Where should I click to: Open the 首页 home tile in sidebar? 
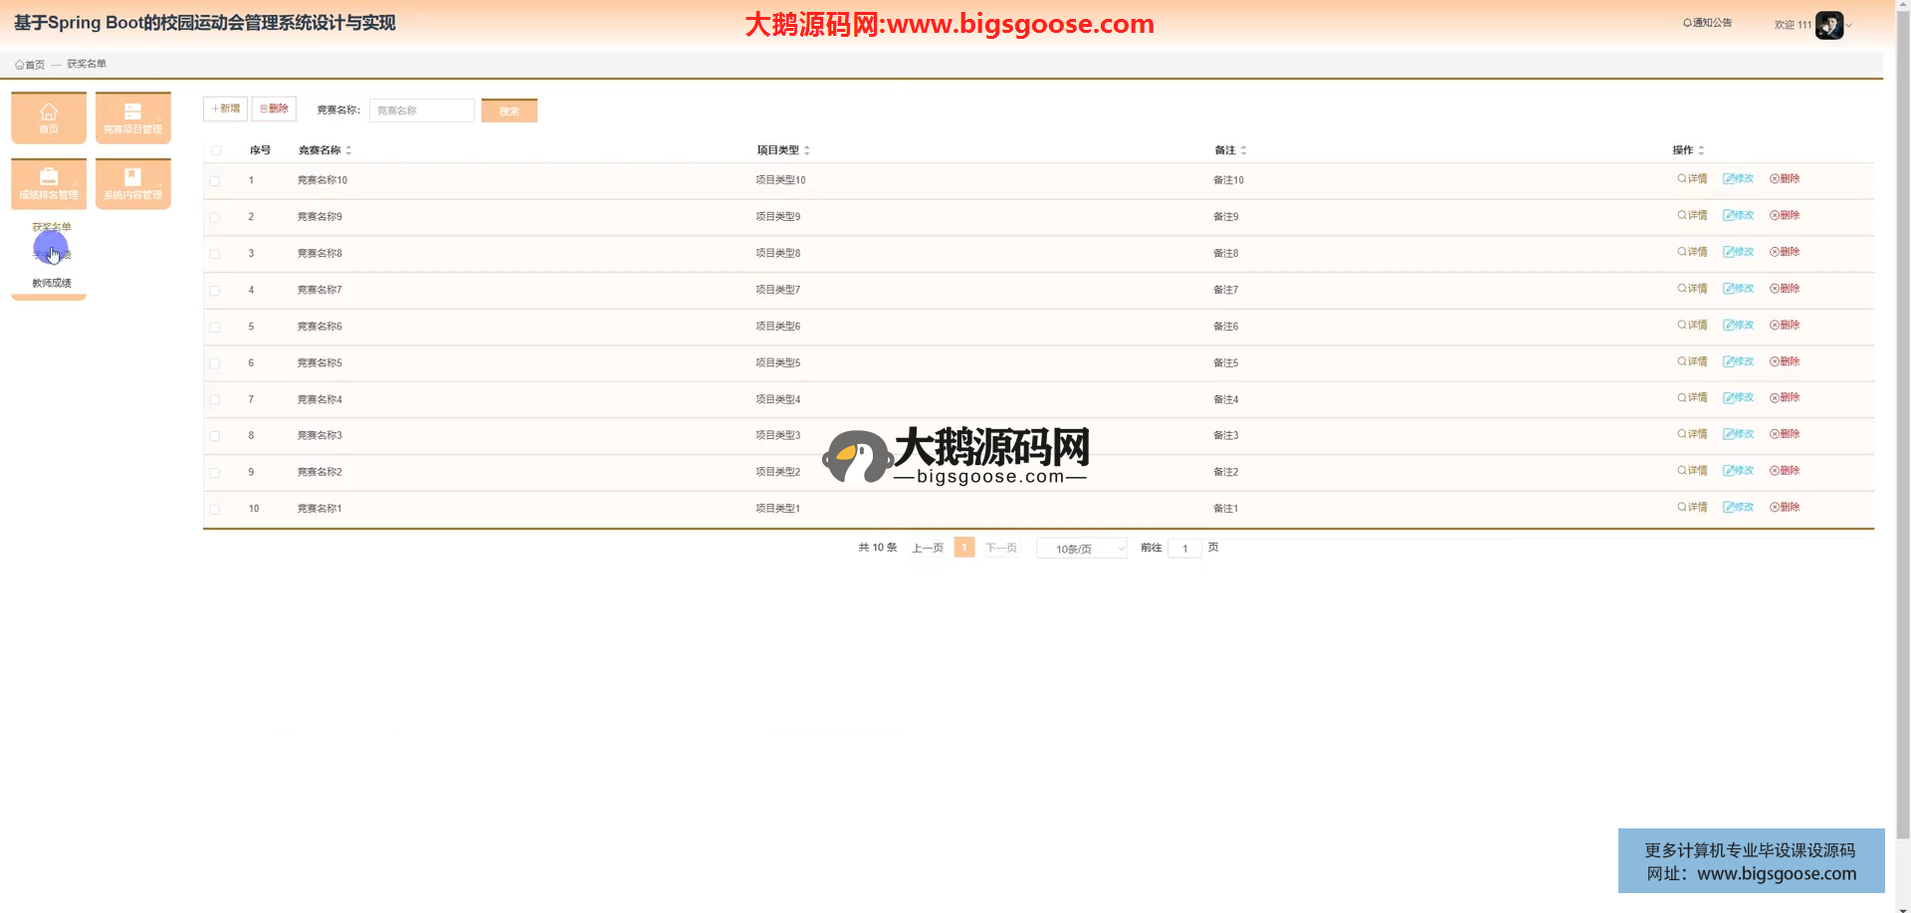click(49, 117)
